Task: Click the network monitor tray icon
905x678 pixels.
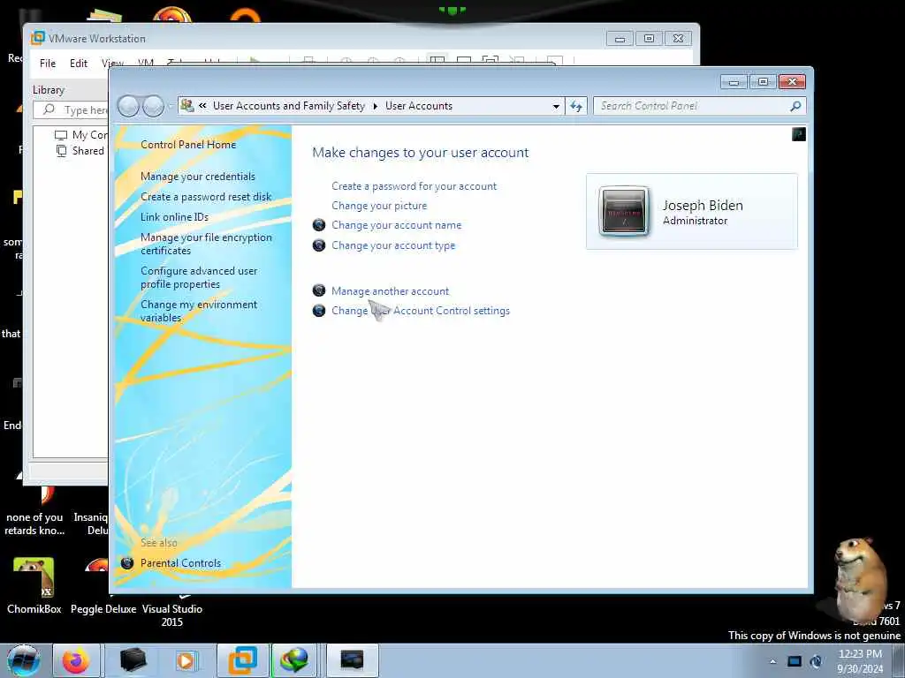Action: point(795,661)
